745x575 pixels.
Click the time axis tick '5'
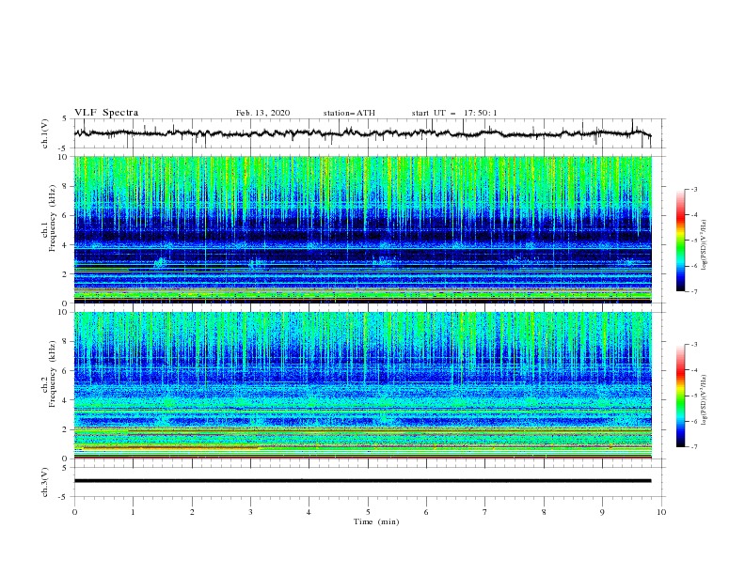pyautogui.click(x=368, y=512)
